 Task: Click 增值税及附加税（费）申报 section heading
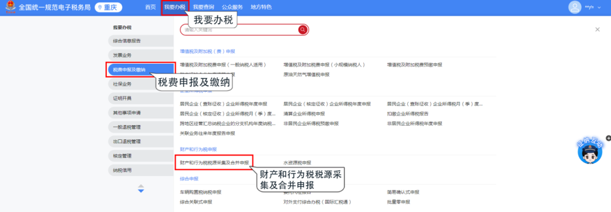[x=207, y=51]
